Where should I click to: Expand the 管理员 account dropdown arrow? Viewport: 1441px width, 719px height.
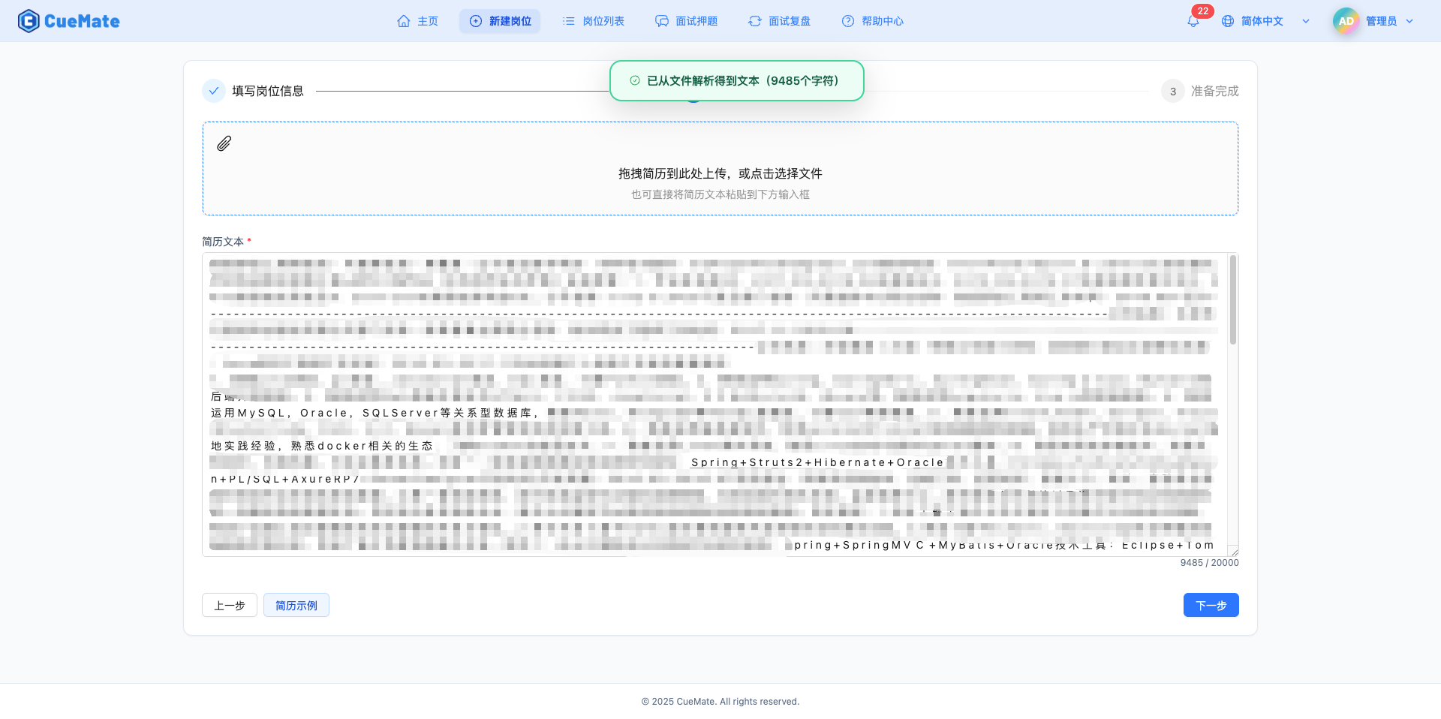point(1409,21)
